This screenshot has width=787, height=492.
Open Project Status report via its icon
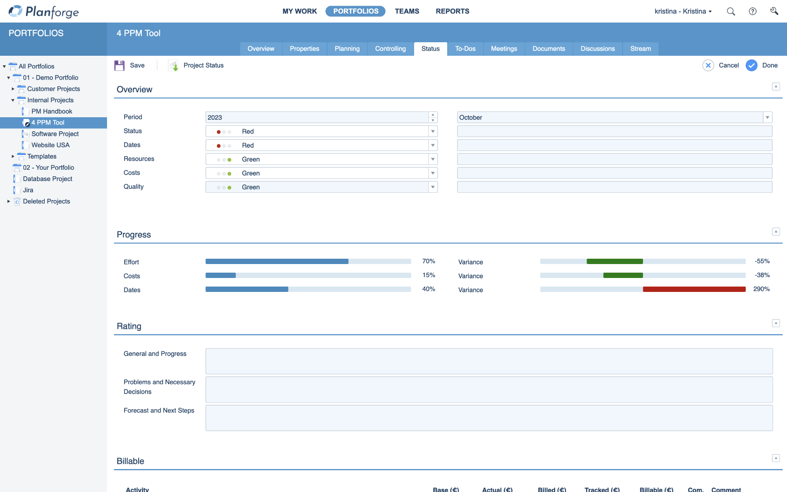(173, 65)
